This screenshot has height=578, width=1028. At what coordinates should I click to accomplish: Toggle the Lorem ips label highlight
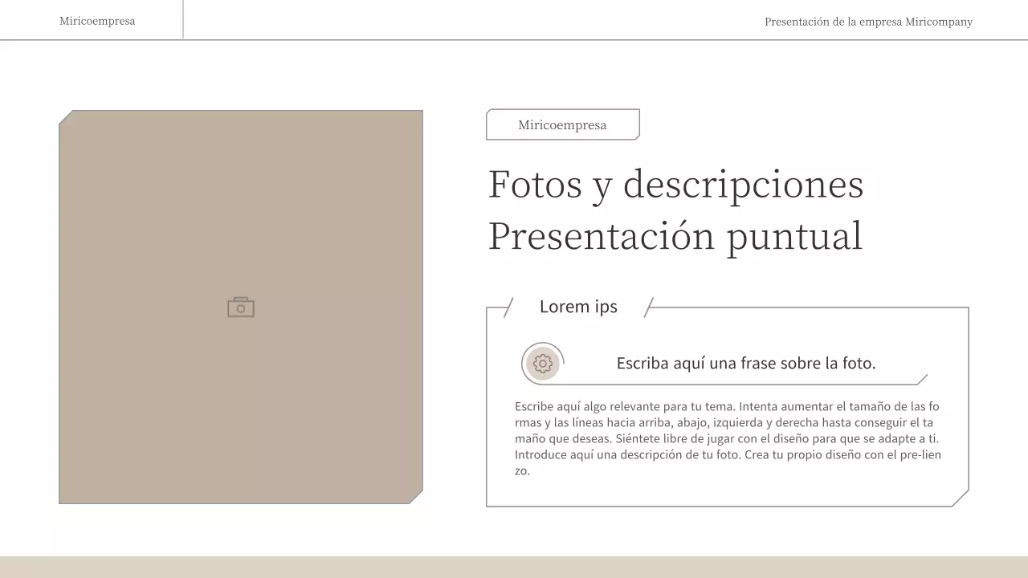pyautogui.click(x=578, y=307)
